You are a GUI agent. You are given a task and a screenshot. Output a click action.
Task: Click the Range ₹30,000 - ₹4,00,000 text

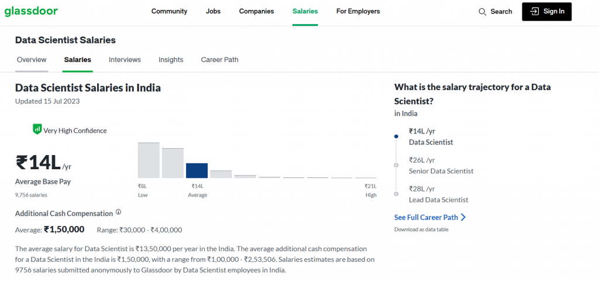[139, 229]
